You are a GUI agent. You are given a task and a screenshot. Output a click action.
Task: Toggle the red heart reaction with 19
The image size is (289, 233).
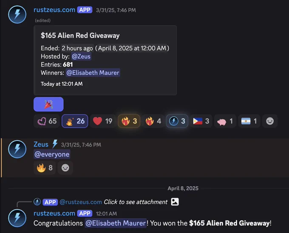[x=103, y=121]
